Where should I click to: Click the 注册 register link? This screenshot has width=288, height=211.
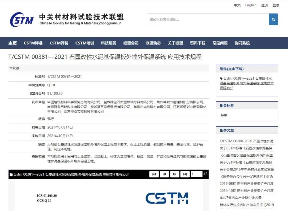tap(265, 5)
